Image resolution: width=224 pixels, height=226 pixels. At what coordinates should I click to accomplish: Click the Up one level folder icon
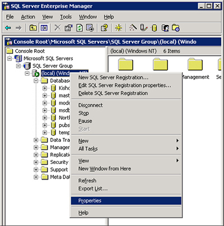33,28
